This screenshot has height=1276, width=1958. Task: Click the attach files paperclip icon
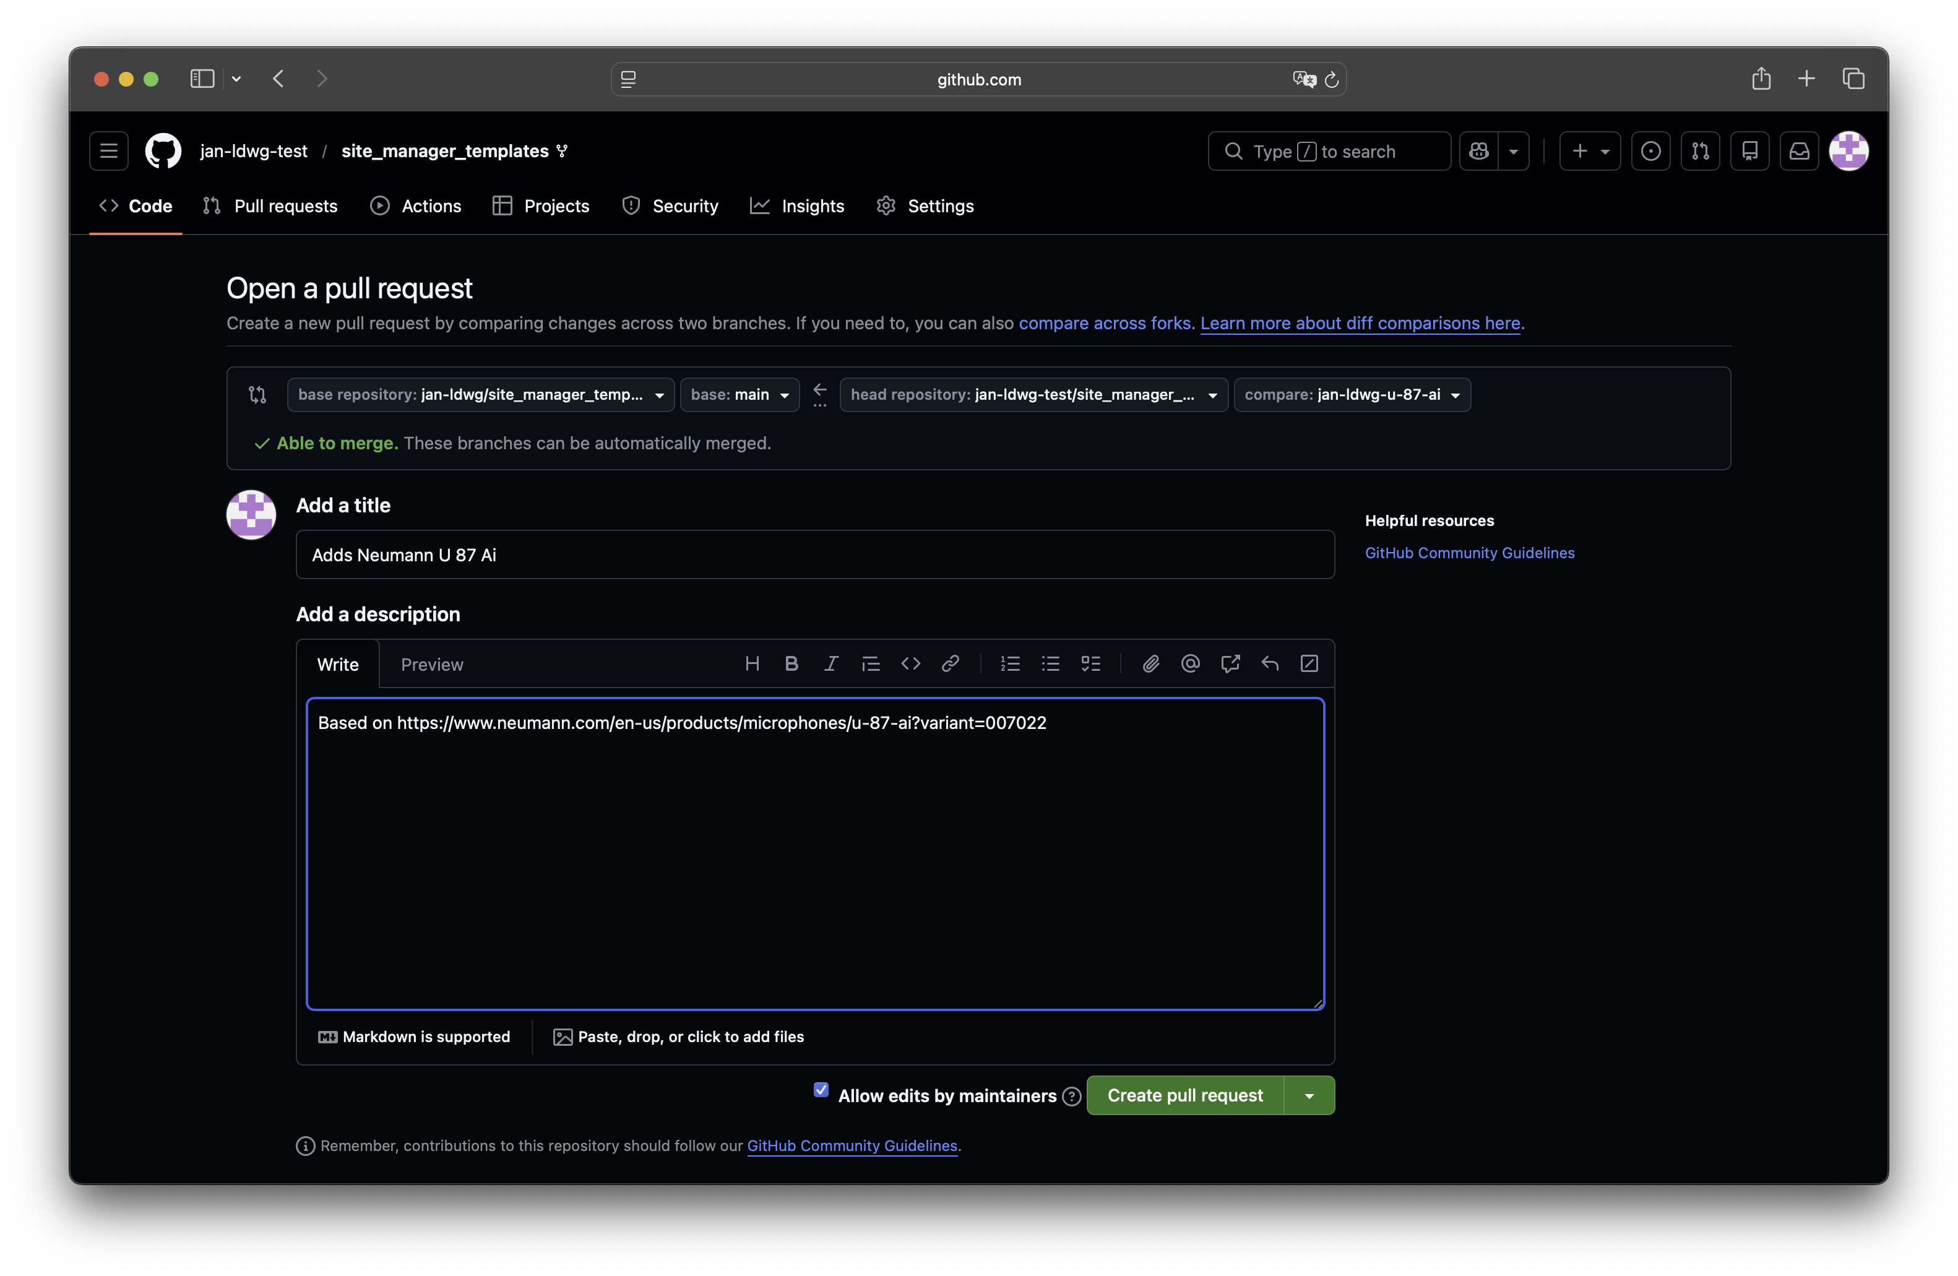point(1150,664)
